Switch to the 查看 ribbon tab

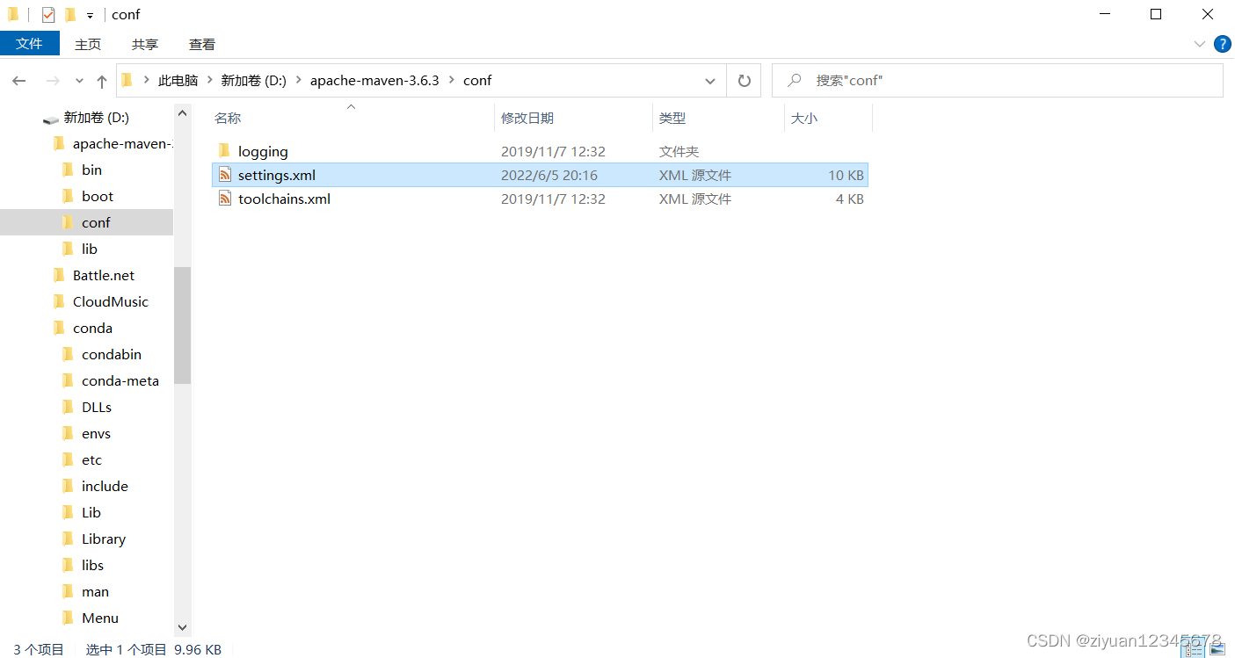[x=202, y=44]
